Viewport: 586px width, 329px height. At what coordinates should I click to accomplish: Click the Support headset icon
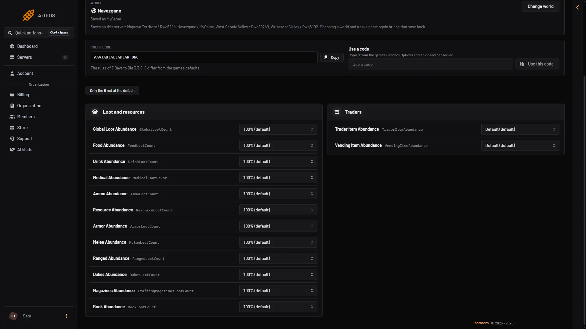coord(12,139)
